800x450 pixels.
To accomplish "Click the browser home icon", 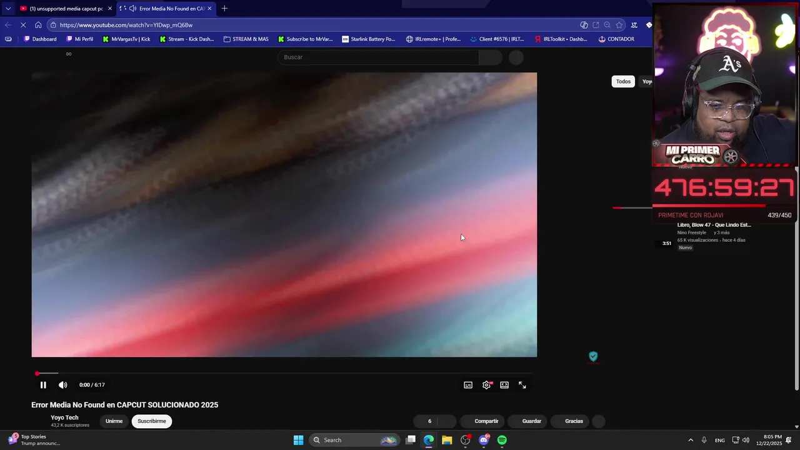I will 38,25.
